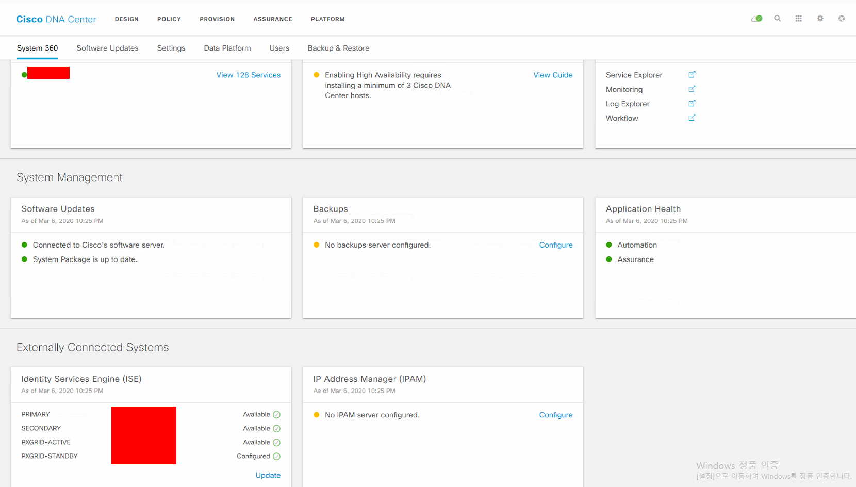Screen dimensions: 856x487
Task: Click the Application Health card title
Action: tap(643, 209)
